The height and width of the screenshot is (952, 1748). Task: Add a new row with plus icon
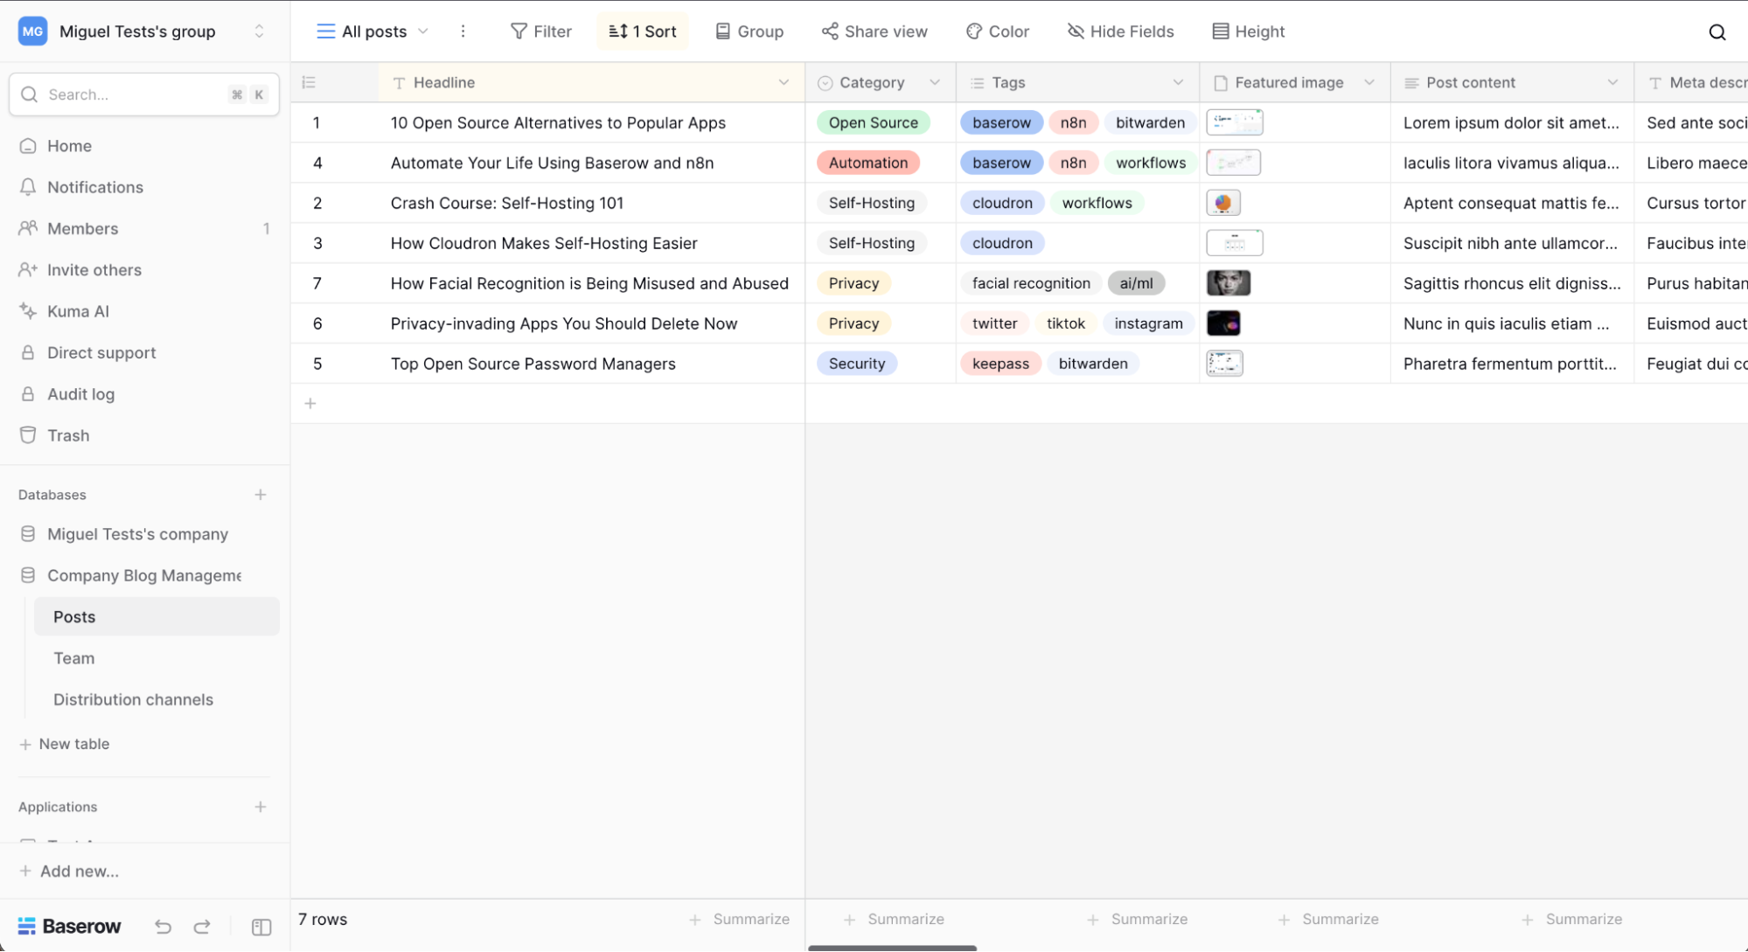(x=310, y=404)
